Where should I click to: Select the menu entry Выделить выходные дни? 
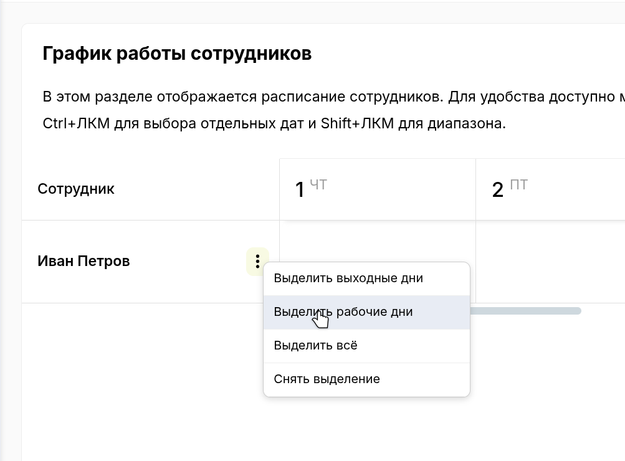[348, 278]
